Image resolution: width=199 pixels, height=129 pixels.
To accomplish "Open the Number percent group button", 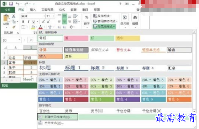I will [87, 21].
